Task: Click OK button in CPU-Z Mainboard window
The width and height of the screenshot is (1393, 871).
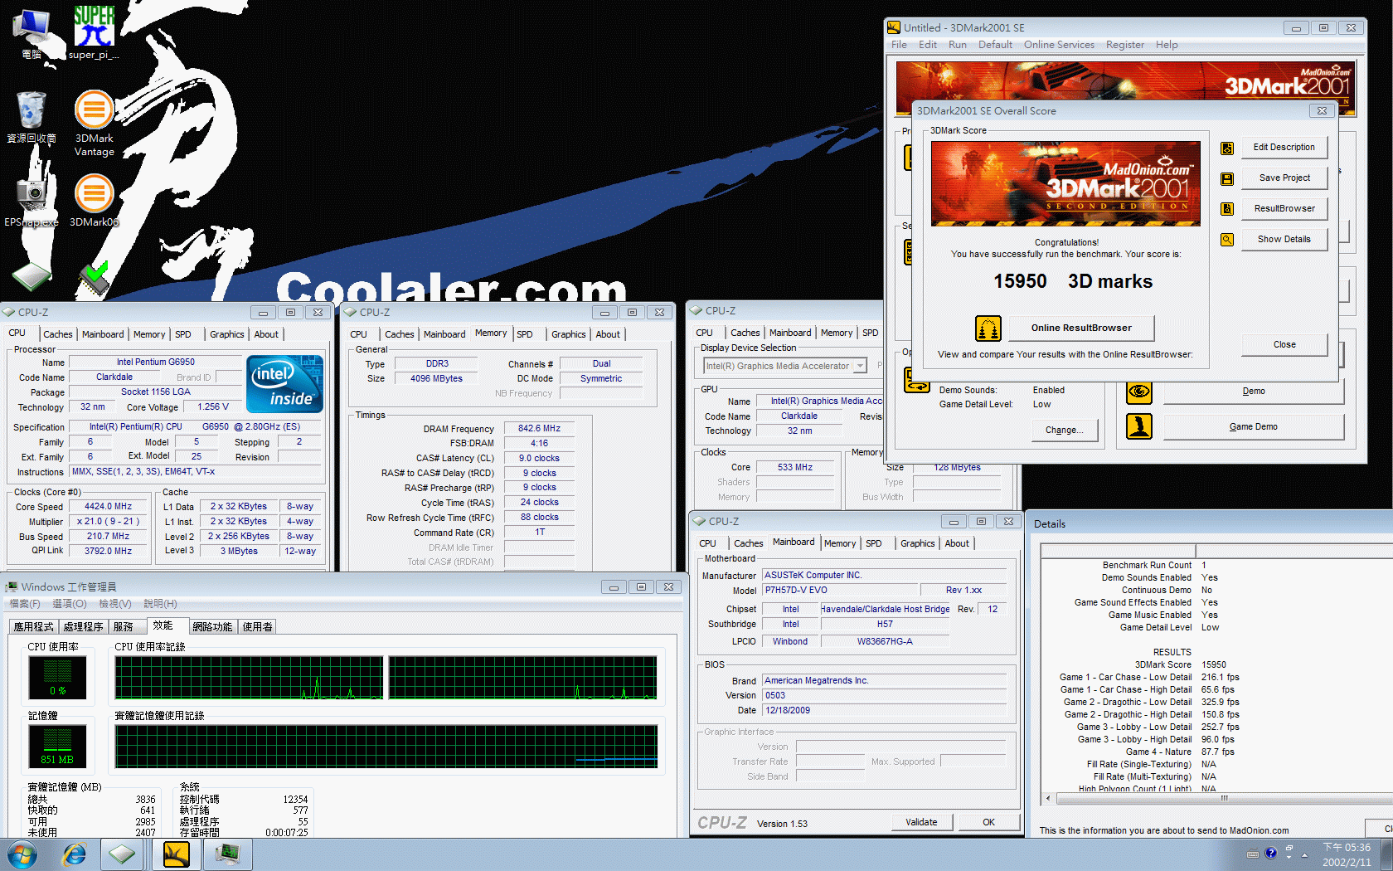Action: click(x=988, y=823)
